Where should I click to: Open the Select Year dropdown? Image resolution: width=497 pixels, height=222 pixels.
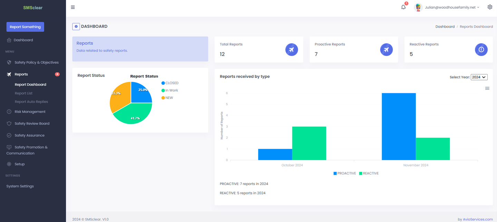tap(479, 77)
